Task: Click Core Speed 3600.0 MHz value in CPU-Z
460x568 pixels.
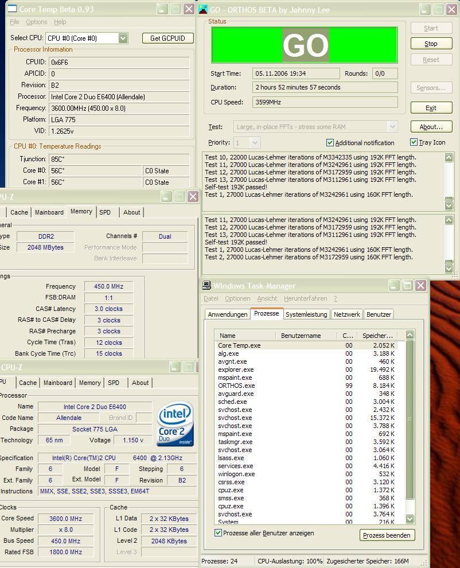Action: pos(65,519)
